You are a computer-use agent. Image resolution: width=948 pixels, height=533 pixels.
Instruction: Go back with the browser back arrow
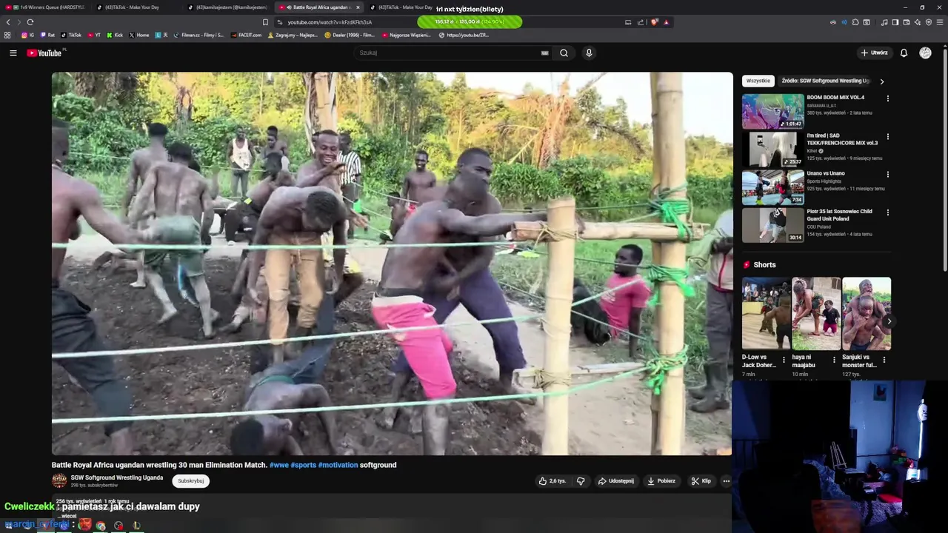[x=8, y=22]
